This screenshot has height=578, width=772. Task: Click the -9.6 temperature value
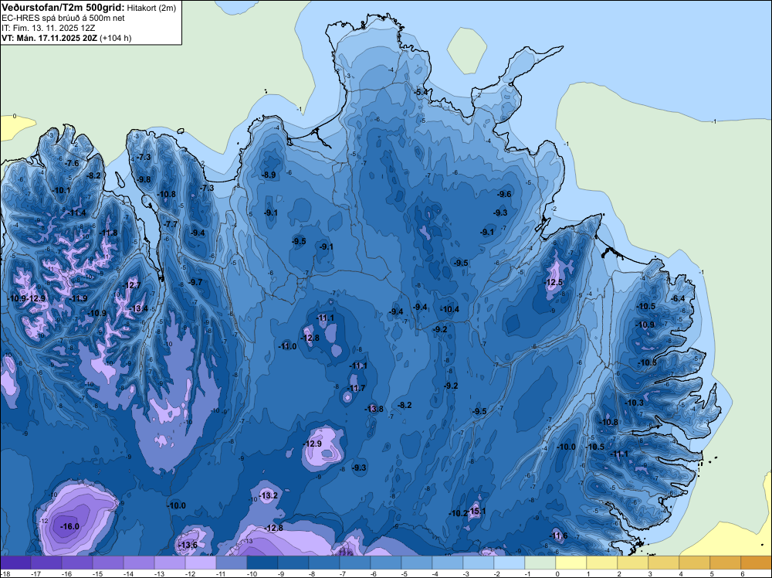(x=504, y=194)
